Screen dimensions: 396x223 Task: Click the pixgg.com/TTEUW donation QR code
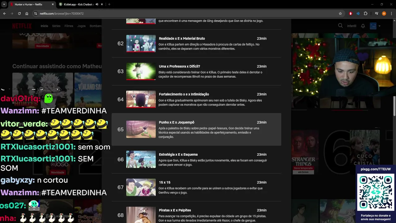click(x=376, y=192)
